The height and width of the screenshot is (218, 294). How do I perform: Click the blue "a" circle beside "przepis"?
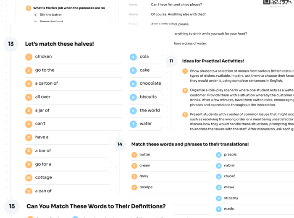(219, 155)
